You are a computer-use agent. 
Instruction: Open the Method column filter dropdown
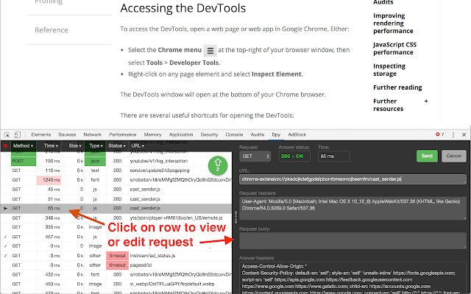pyautogui.click(x=23, y=146)
